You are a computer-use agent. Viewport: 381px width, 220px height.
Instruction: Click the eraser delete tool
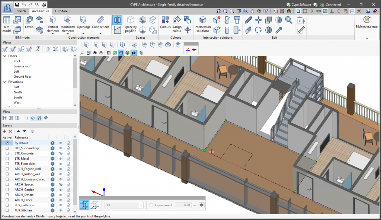(x=249, y=30)
